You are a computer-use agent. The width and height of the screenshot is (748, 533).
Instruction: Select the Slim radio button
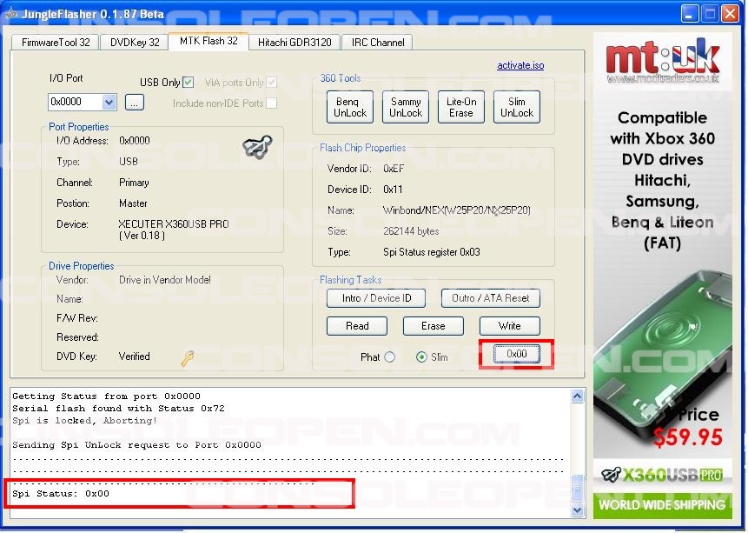(422, 357)
